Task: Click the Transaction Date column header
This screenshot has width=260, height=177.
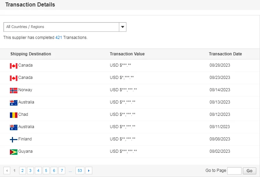Action: pos(225,54)
